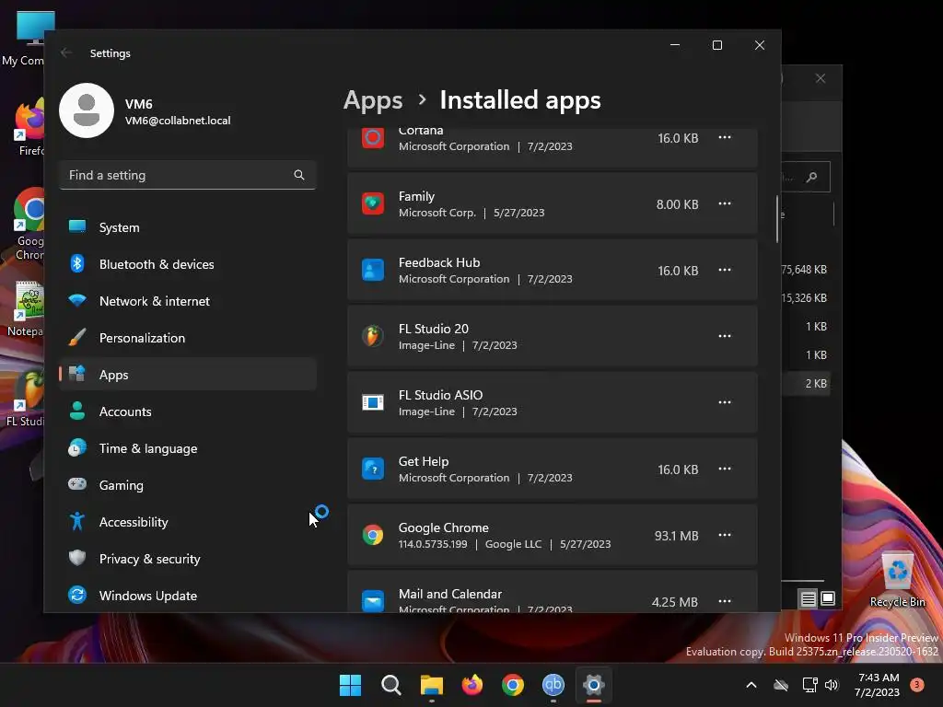Image resolution: width=943 pixels, height=707 pixels.
Task: Open the clock showing 7:43 AM
Action: point(877,685)
